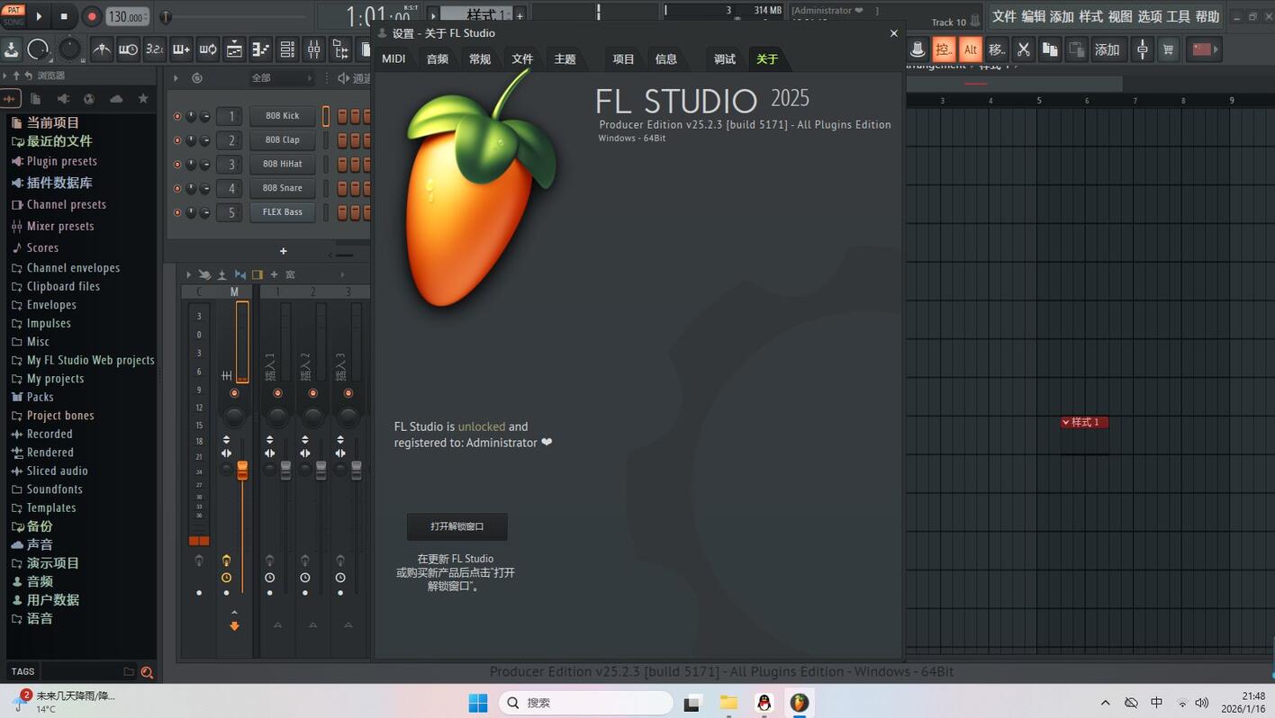Click the save/download project icon at far left
The image size is (1275, 718).
pos(12,49)
